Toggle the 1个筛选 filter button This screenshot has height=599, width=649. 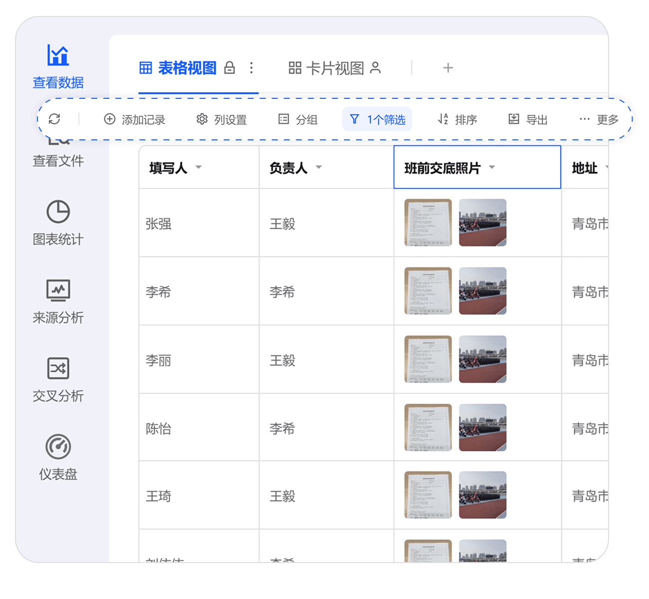click(x=377, y=119)
